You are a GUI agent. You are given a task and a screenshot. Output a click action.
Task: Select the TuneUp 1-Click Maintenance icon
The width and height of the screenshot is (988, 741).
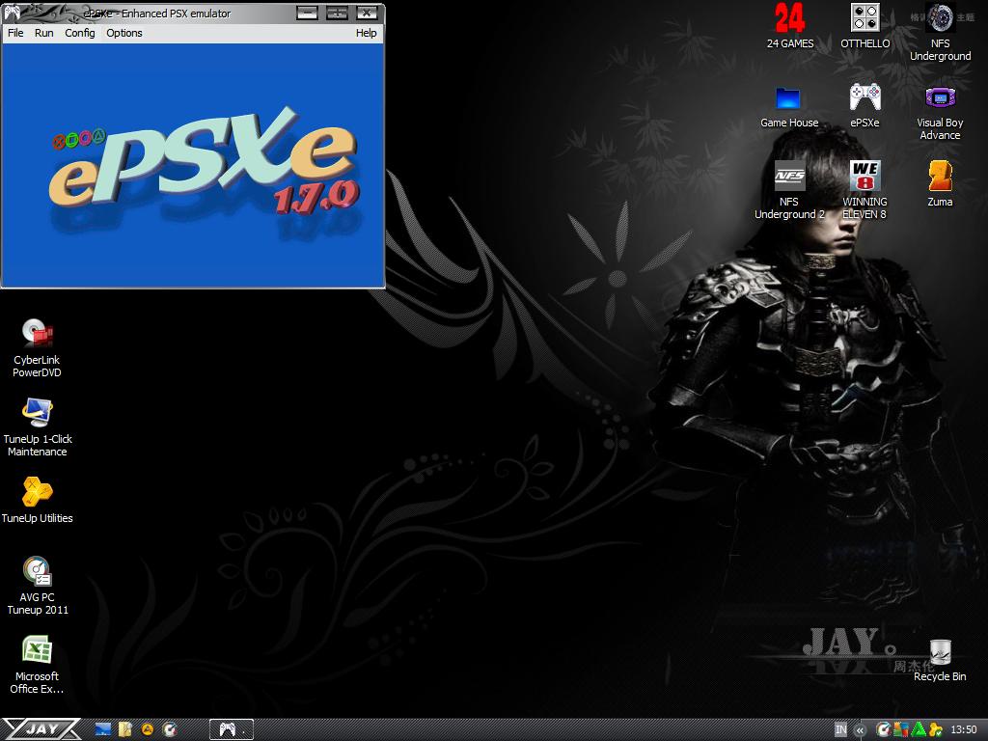click(38, 427)
